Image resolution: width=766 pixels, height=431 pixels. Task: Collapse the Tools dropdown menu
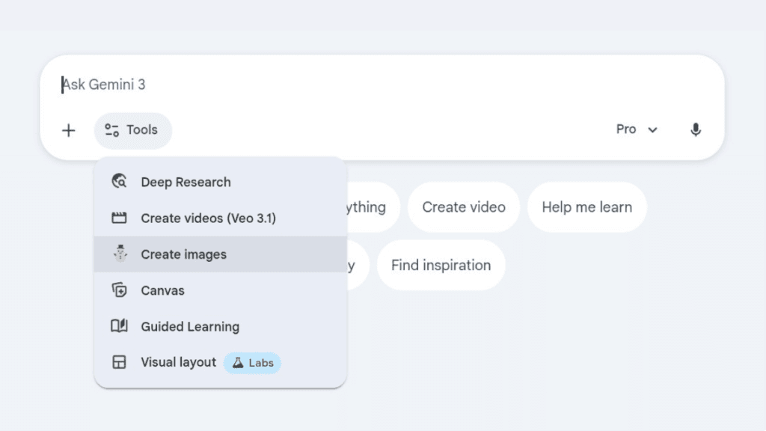point(132,130)
